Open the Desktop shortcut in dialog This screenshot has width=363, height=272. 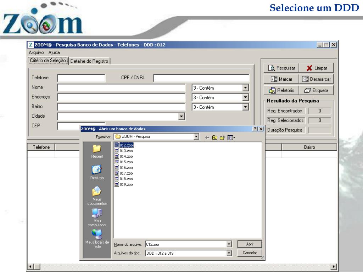[x=97, y=172]
